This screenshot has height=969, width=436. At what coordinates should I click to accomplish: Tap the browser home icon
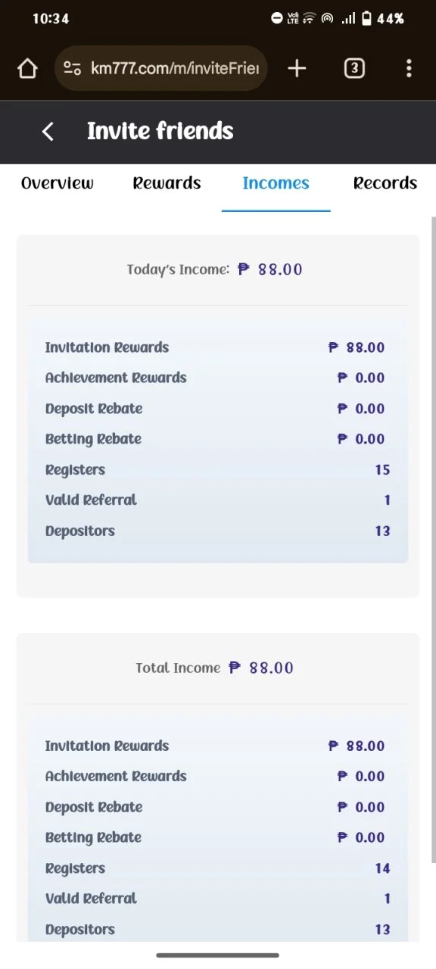tap(27, 69)
